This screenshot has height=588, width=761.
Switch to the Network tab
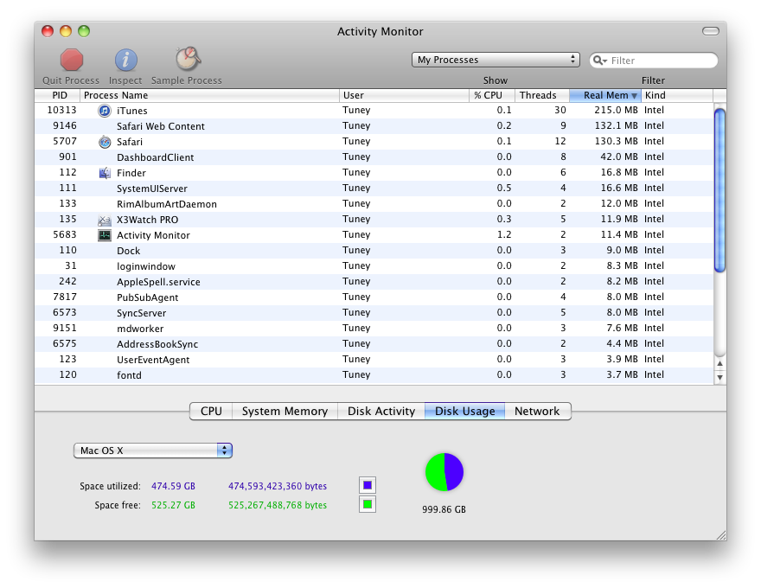click(x=537, y=412)
